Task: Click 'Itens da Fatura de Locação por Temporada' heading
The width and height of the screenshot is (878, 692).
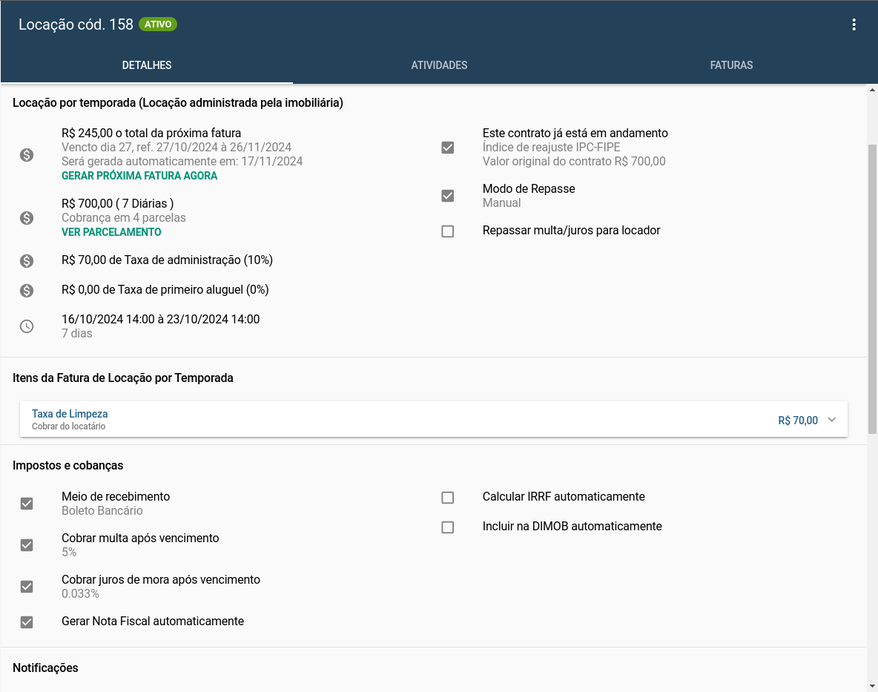Action: tap(122, 378)
